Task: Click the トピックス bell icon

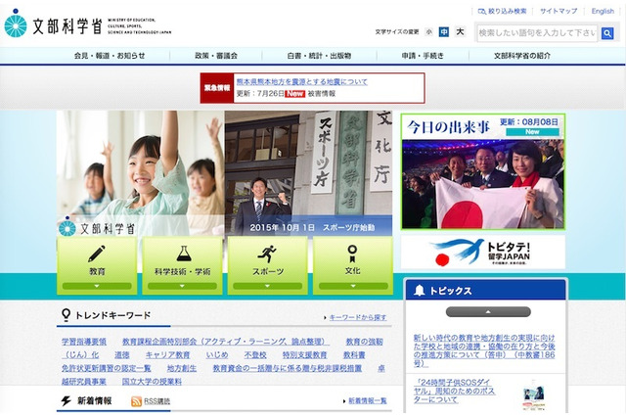Action: point(420,291)
